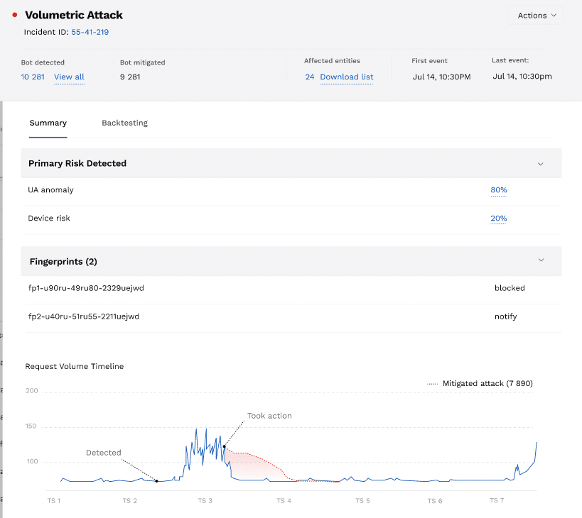Collapse the Primary Risk Detected section
Viewport: 582px width, 518px height.
tap(540, 164)
